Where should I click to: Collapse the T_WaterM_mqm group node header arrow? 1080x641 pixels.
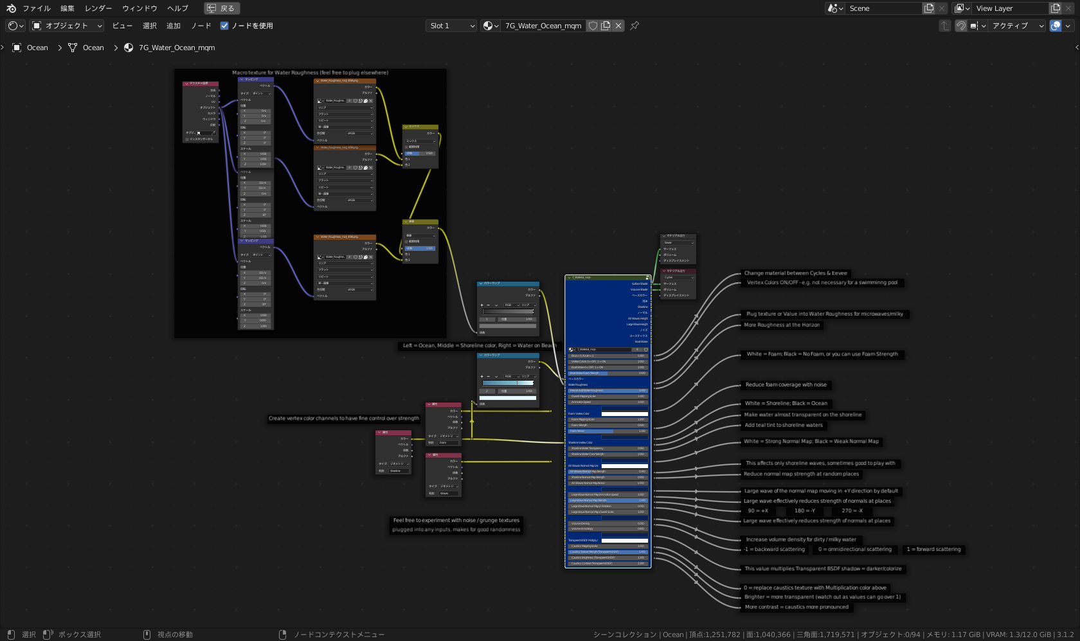pyautogui.click(x=568, y=278)
